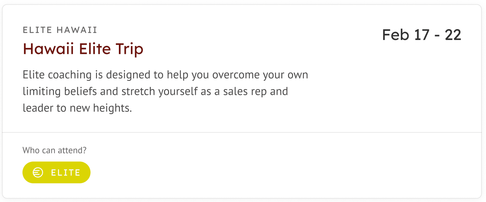486x202 pixels.
Task: Click the word "HAWAII" in gray category label
Action: point(77,30)
